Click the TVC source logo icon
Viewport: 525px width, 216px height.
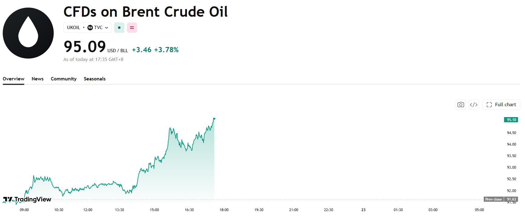[90, 28]
